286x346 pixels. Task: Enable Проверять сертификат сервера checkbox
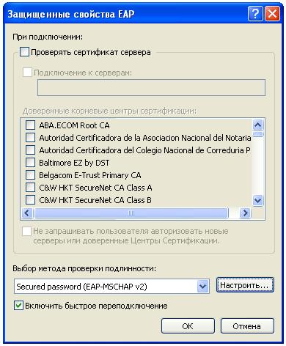point(24,52)
